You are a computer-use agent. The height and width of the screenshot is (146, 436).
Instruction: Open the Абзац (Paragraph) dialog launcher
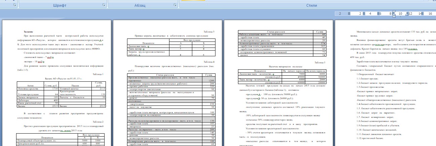[175, 6]
